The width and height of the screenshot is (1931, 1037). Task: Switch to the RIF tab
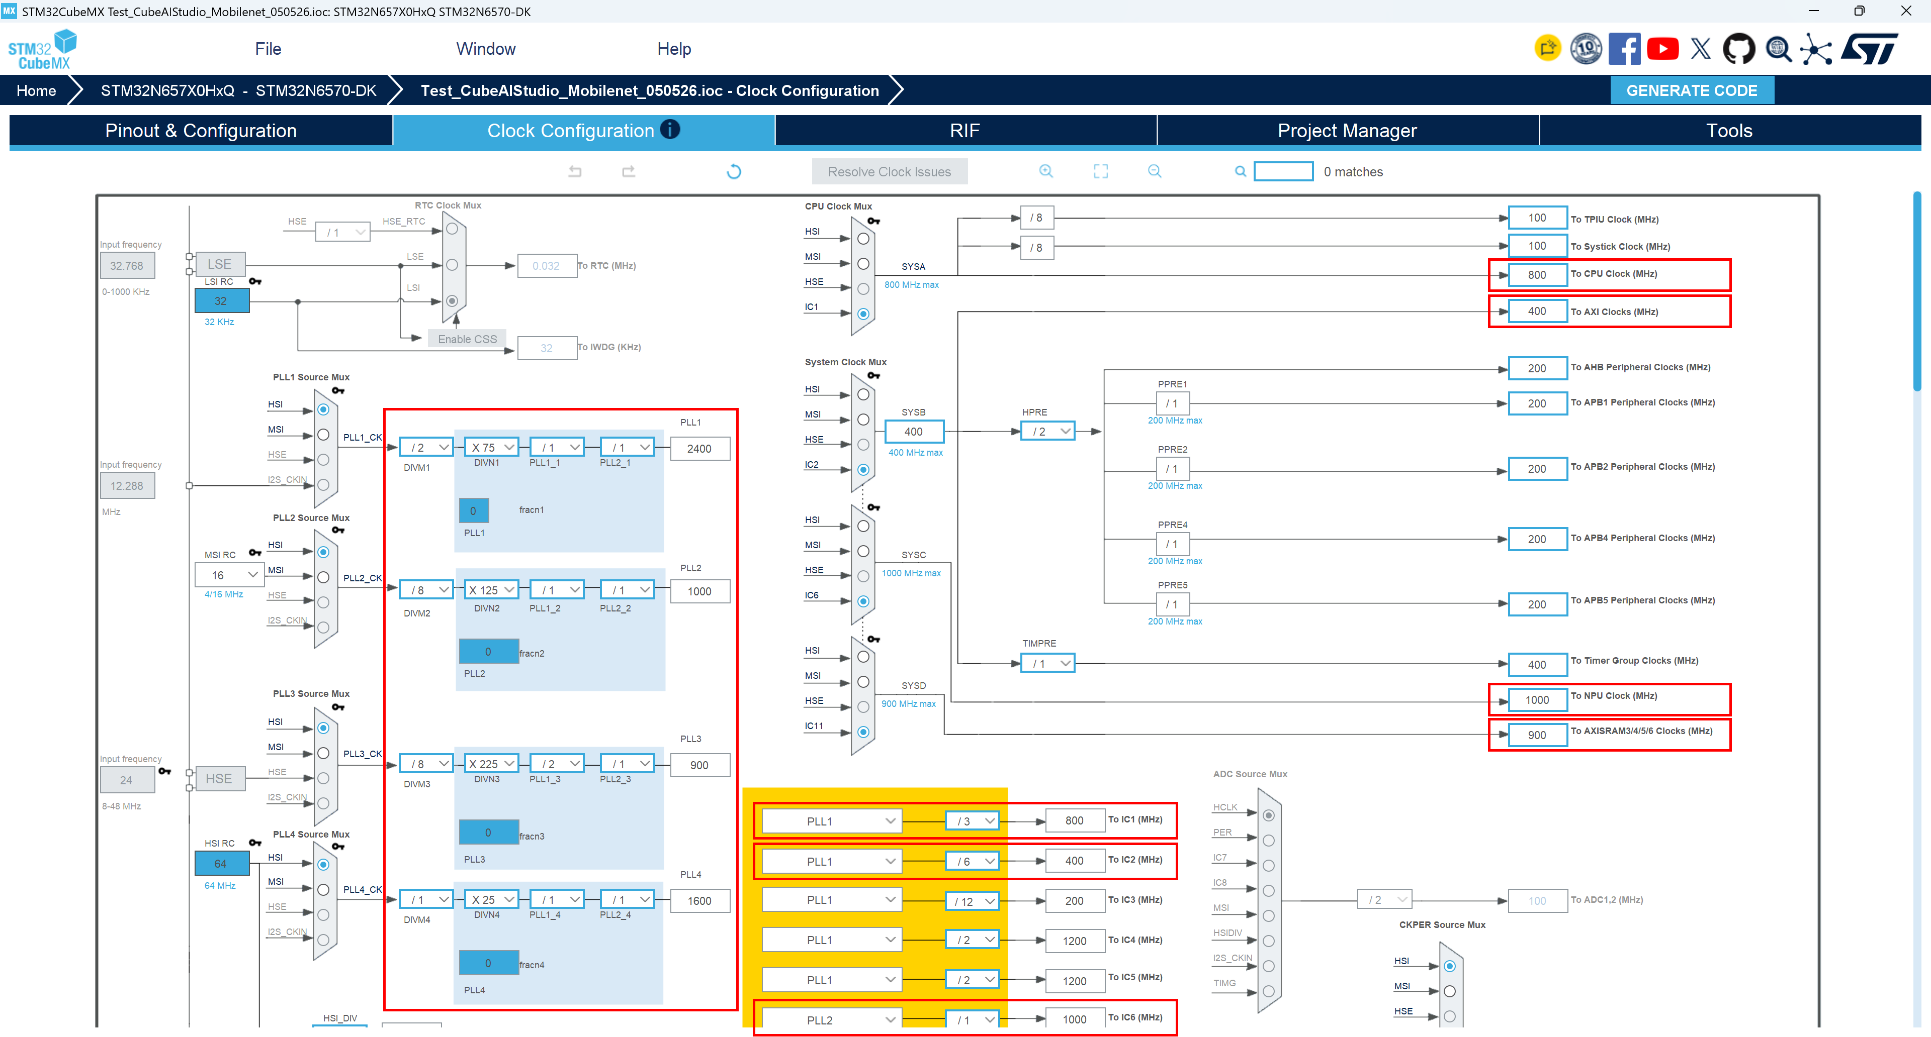coord(965,130)
